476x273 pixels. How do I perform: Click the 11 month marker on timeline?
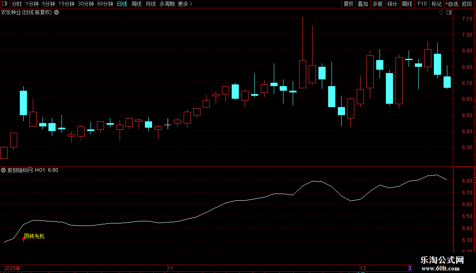click(170, 268)
